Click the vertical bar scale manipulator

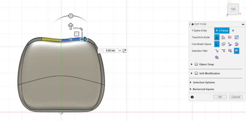click(x=82, y=34)
